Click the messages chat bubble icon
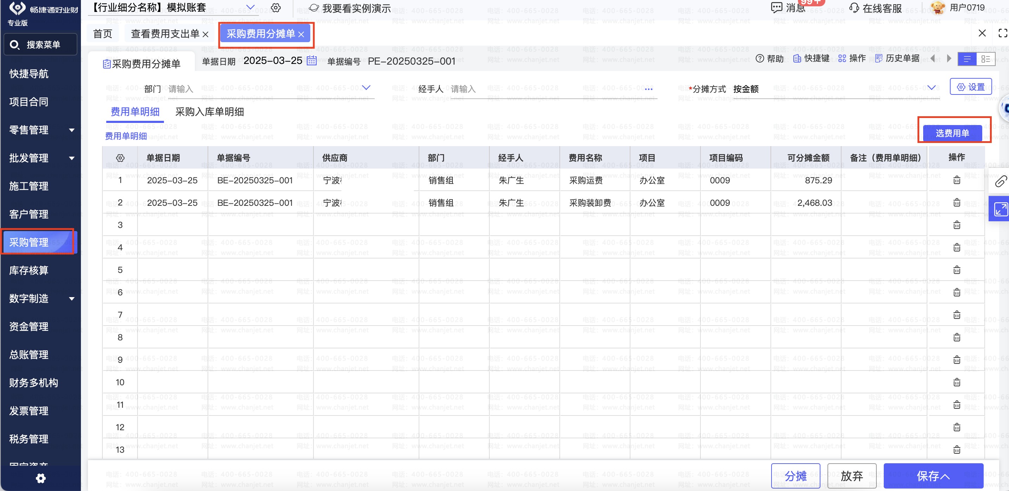The width and height of the screenshot is (1009, 491). 776,7
